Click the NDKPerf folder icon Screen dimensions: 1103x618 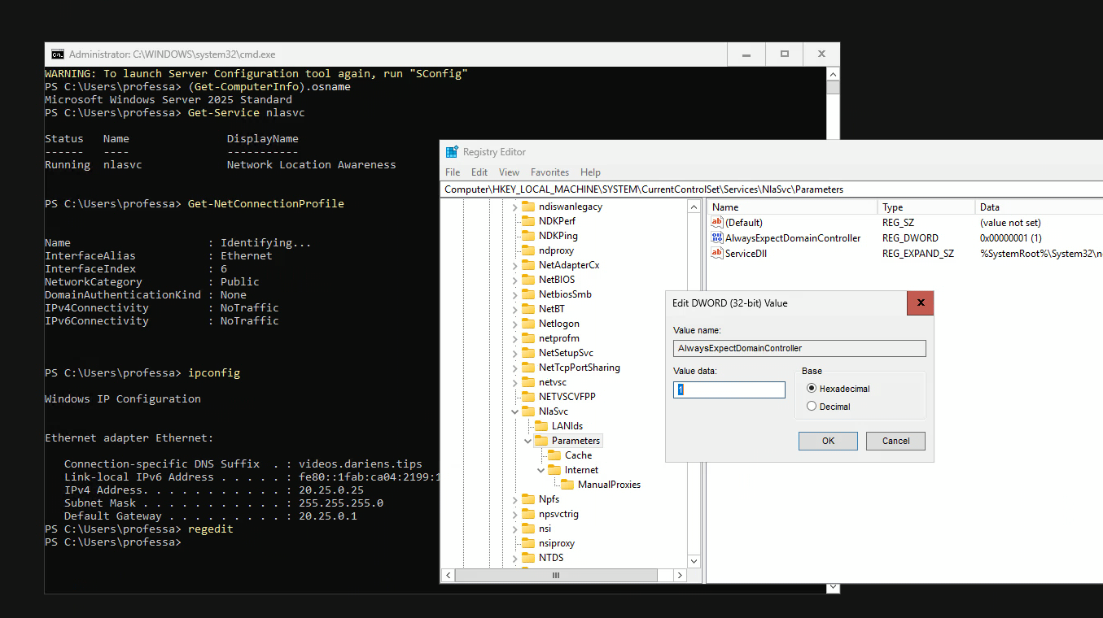(528, 221)
